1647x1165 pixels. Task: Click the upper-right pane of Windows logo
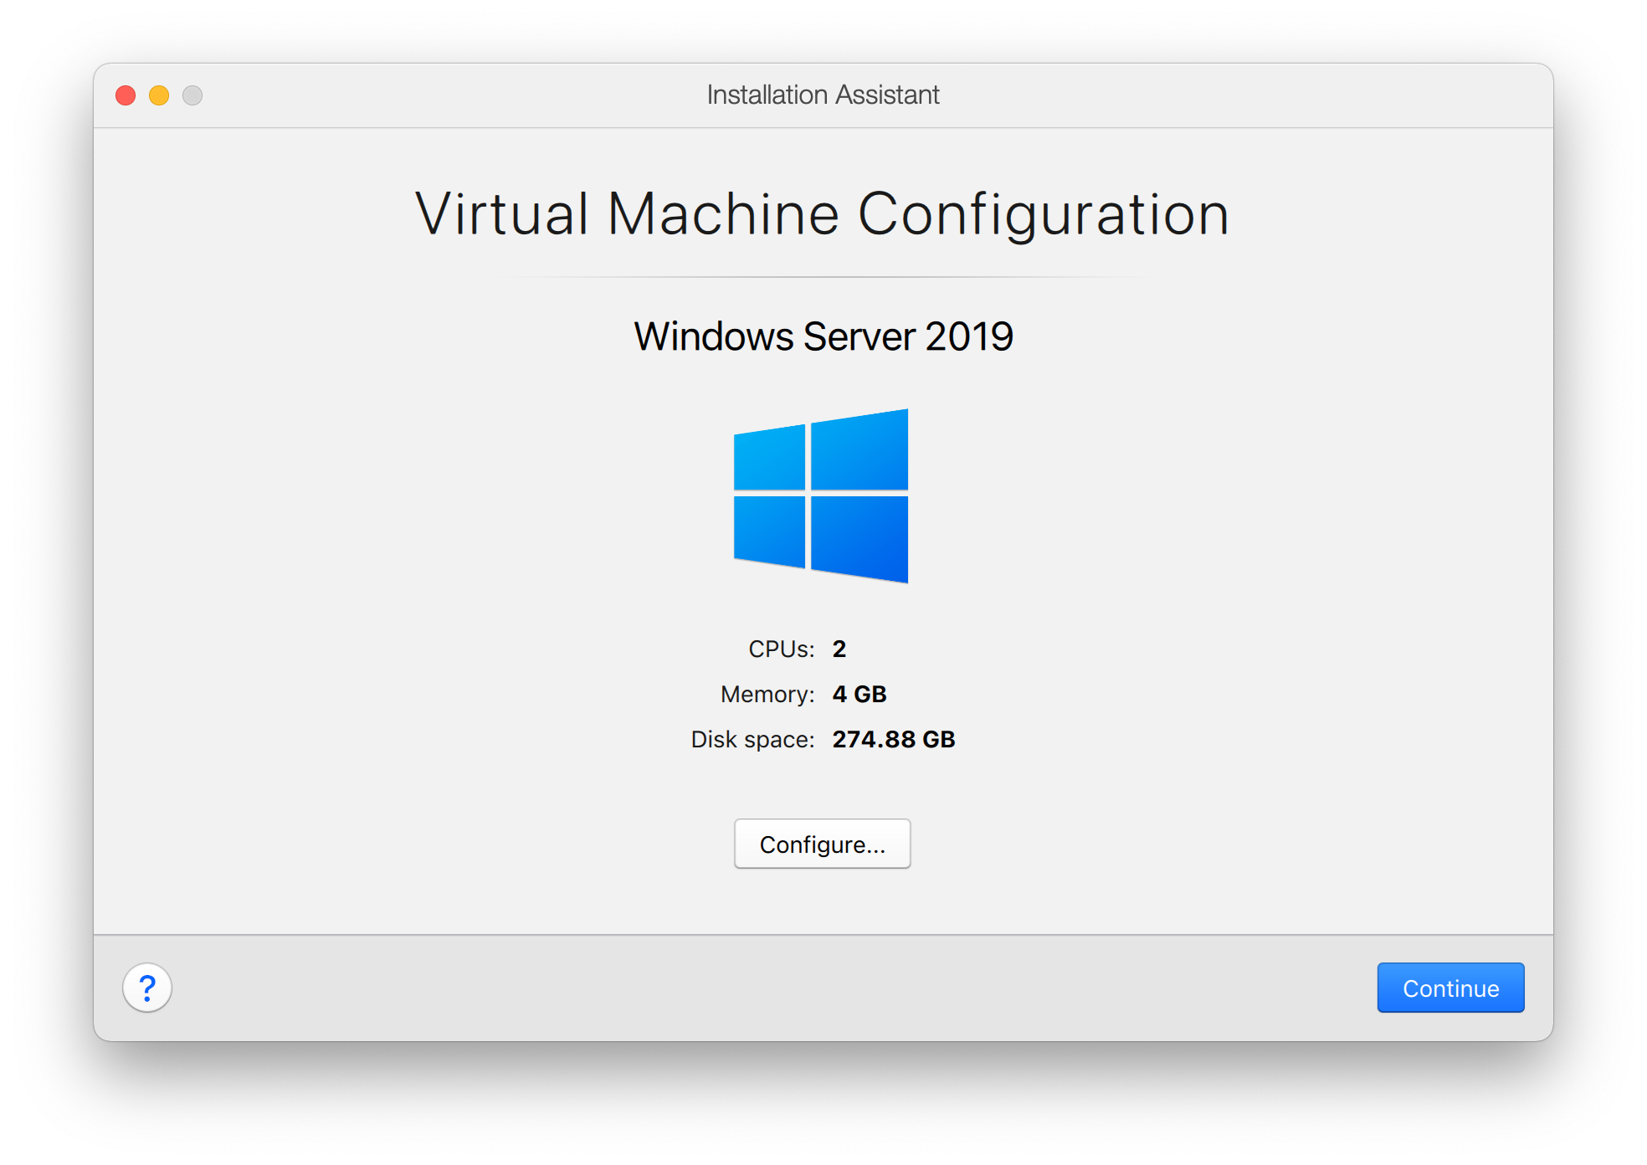(x=859, y=450)
